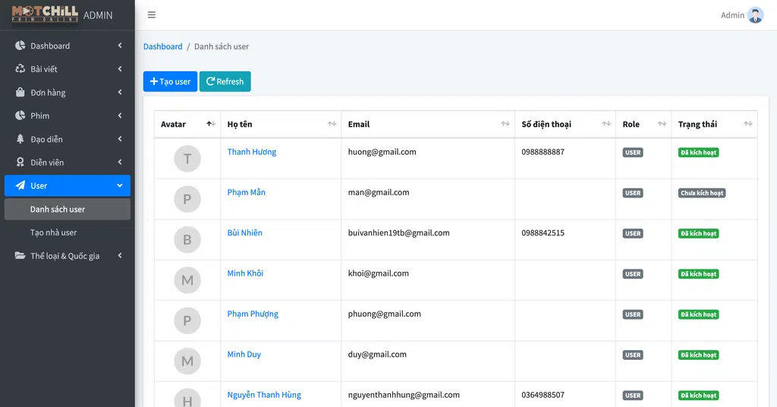Click phone number 0988842515

[x=543, y=232]
